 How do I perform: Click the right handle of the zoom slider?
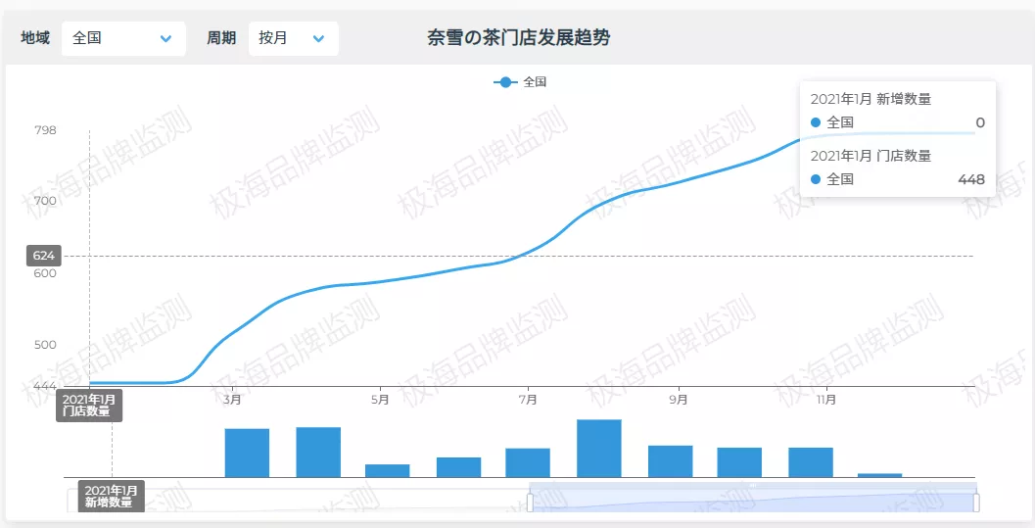tap(976, 503)
